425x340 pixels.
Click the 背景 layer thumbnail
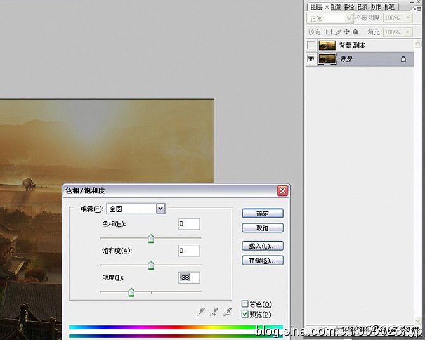[x=327, y=58]
